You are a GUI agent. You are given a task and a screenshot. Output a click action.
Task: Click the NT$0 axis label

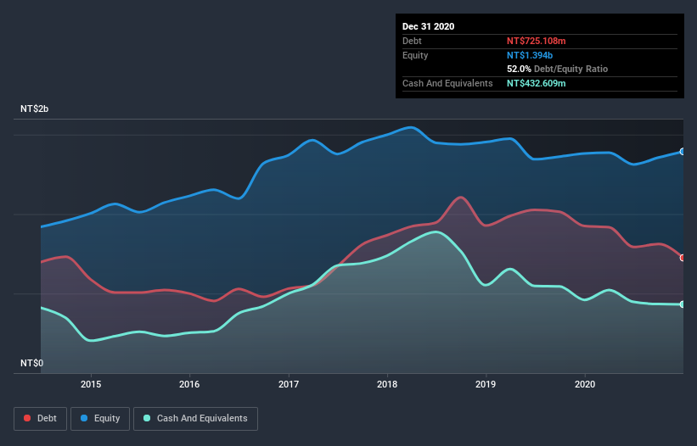[32, 363]
